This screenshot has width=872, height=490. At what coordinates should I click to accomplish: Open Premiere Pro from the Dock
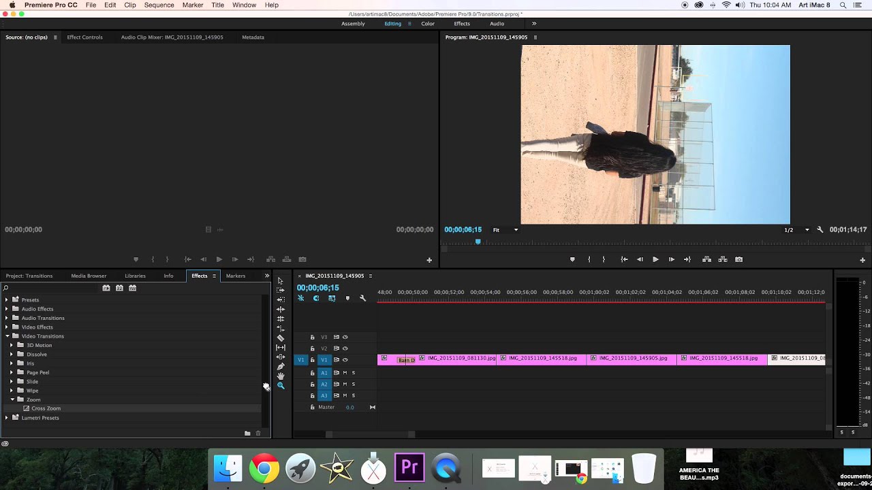[x=409, y=468]
